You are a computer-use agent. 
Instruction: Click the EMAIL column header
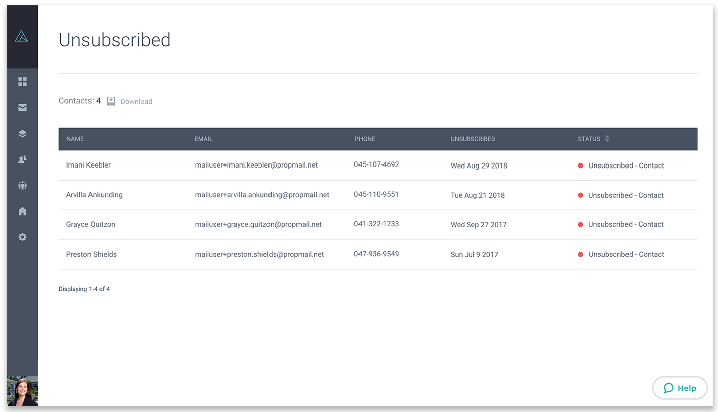(x=203, y=139)
